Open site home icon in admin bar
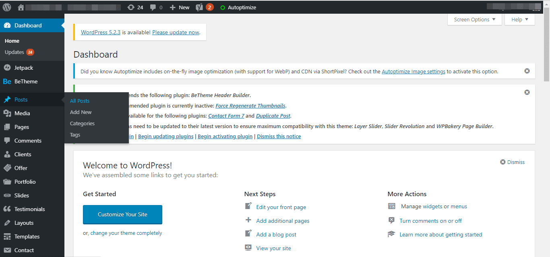This screenshot has width=550, height=257. click(x=21, y=7)
